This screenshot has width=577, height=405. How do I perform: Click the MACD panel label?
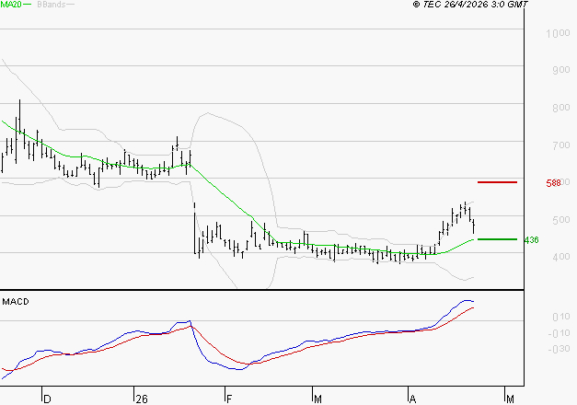[x=16, y=302]
